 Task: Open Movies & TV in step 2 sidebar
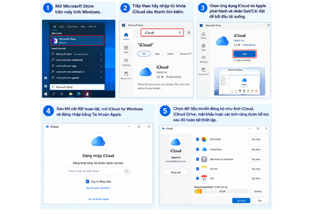pos(126,75)
